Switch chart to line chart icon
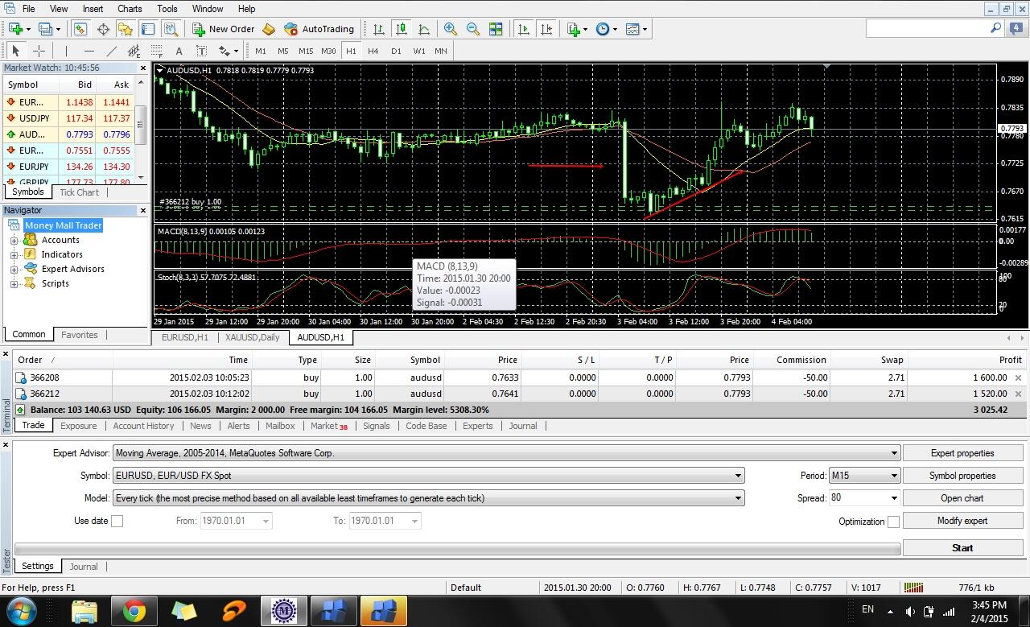Viewport: 1030px width, 627px height. (x=424, y=29)
